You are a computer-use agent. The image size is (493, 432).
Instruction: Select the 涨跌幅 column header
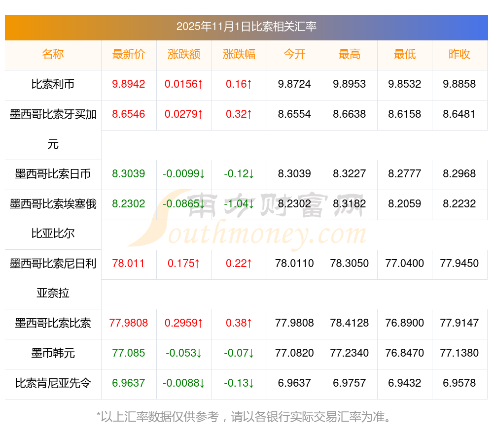[x=239, y=54]
